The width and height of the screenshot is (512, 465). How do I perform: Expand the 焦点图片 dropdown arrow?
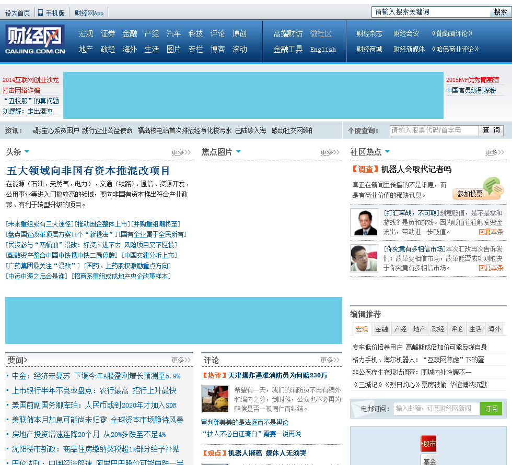pyautogui.click(x=238, y=151)
